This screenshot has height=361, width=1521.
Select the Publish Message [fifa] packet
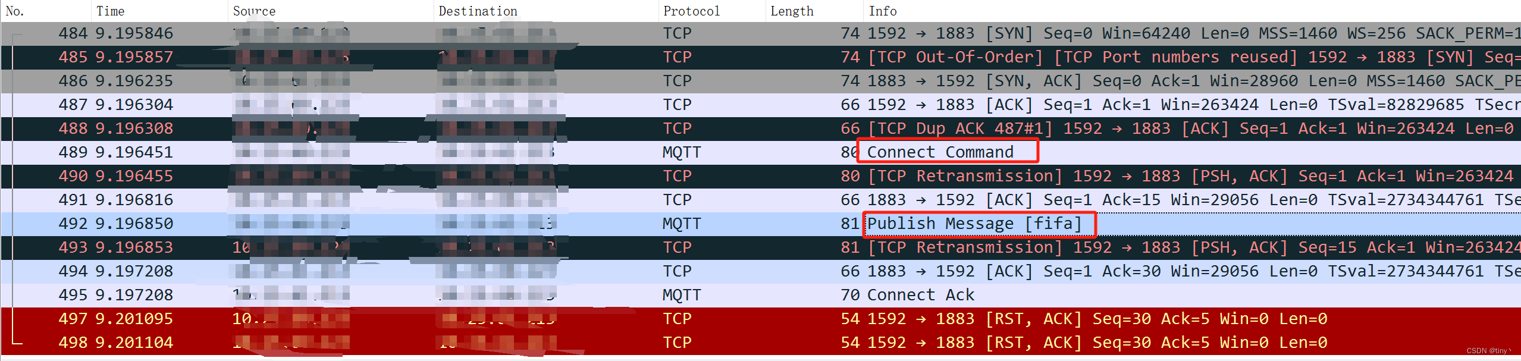pyautogui.click(x=974, y=224)
